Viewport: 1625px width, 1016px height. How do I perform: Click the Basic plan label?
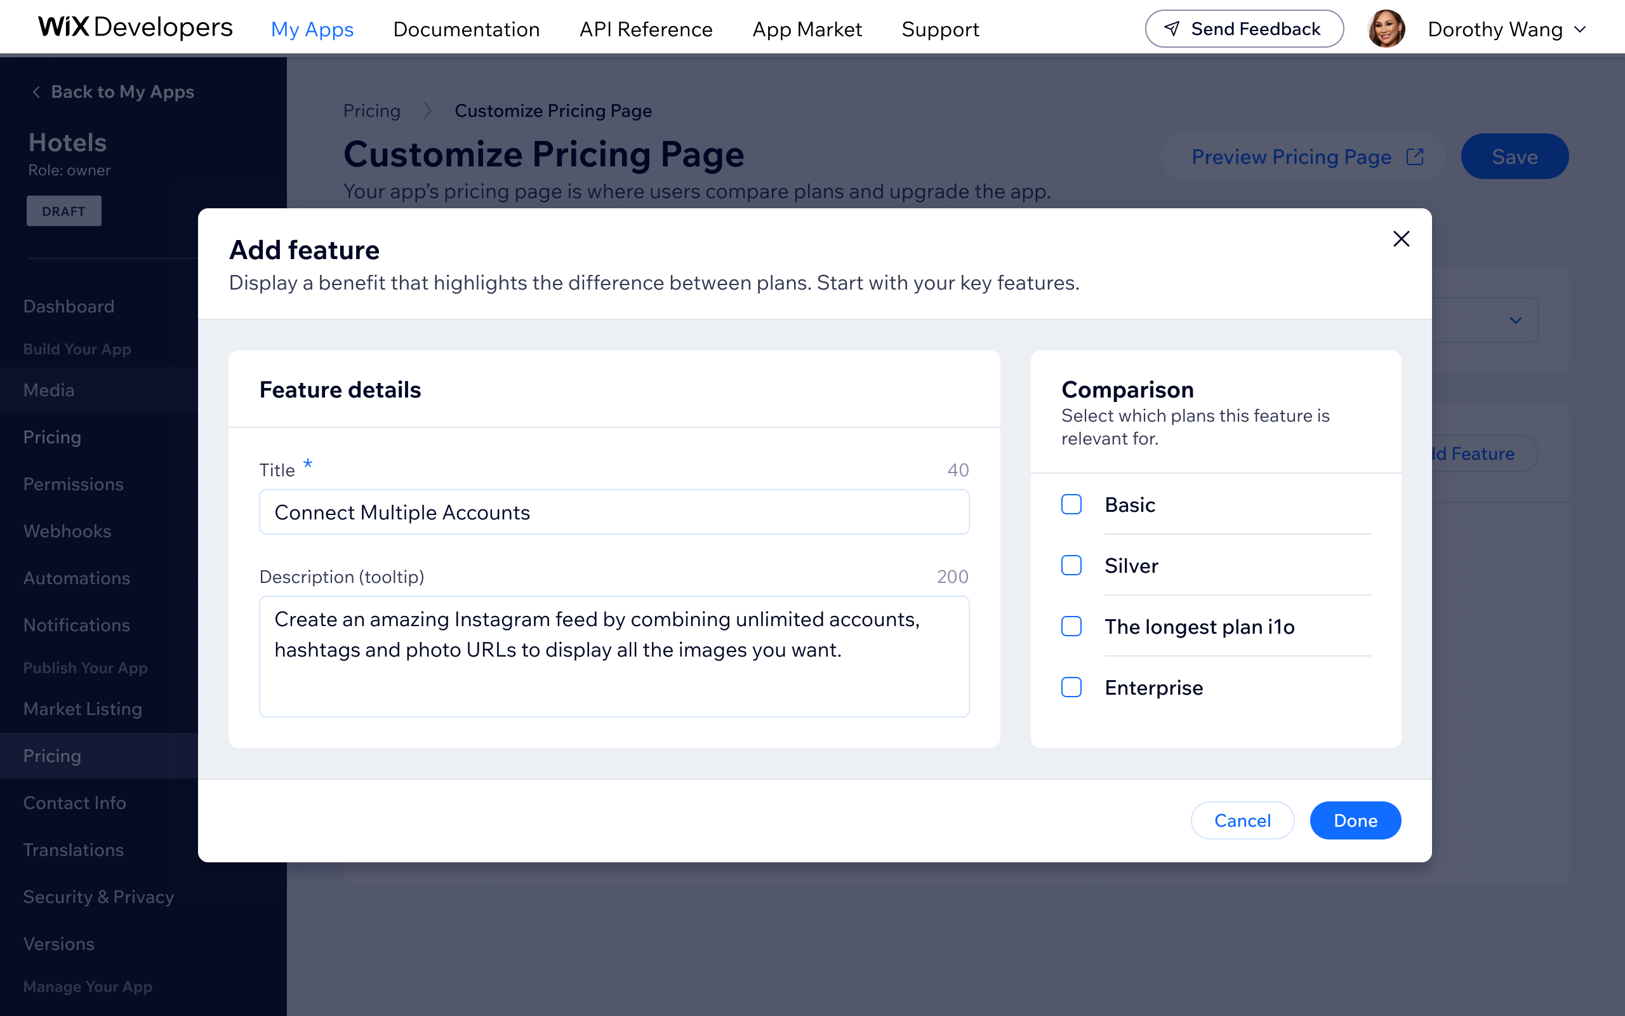[1130, 505]
